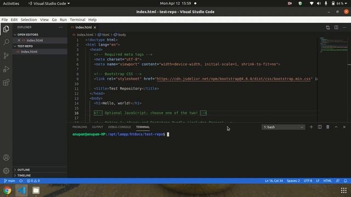
Task: Change end of line sequence LF
Action: point(318,181)
